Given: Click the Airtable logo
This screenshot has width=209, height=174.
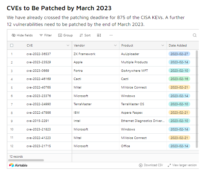Looking at the screenshot, I should click(18, 165).
